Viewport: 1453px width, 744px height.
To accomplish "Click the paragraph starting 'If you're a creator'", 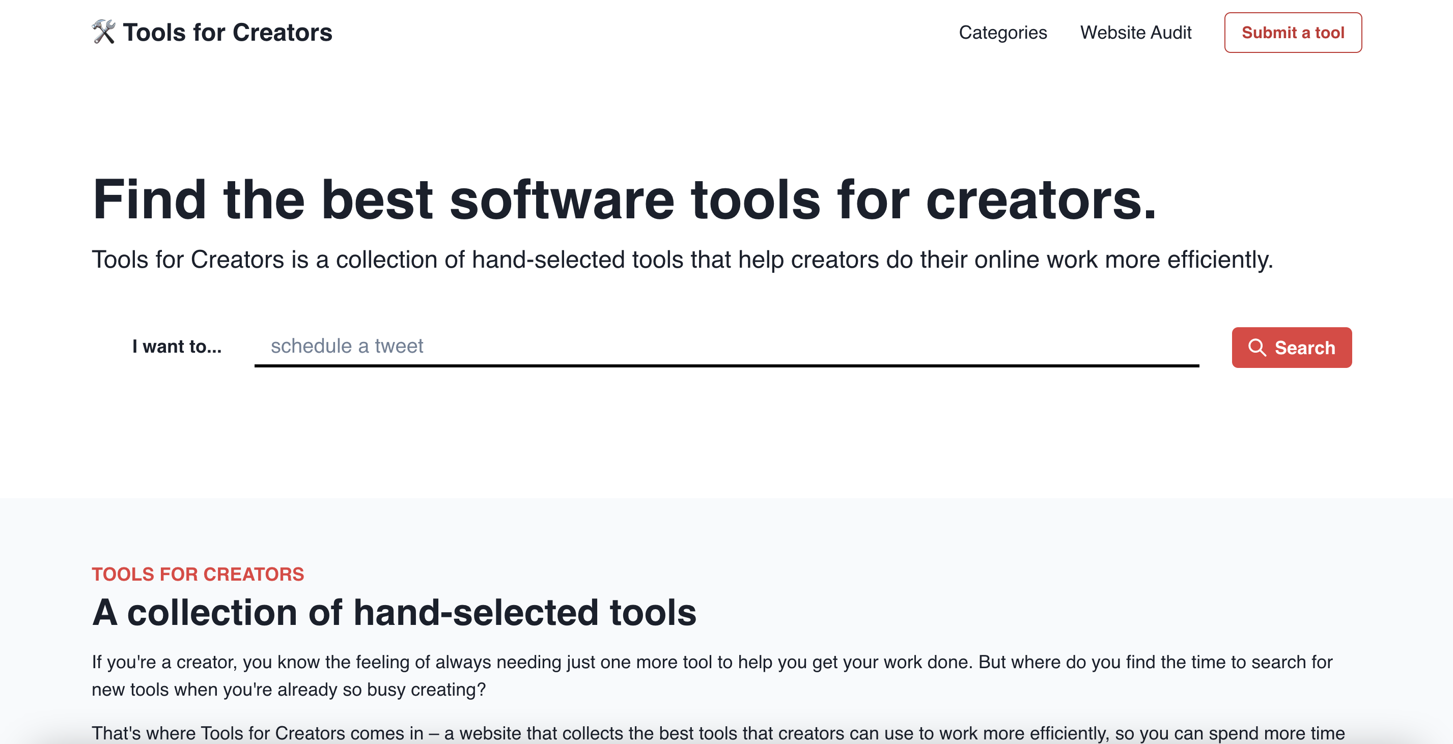I will tap(711, 662).
